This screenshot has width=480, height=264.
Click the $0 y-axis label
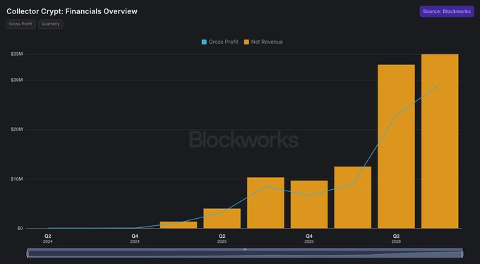coord(20,228)
